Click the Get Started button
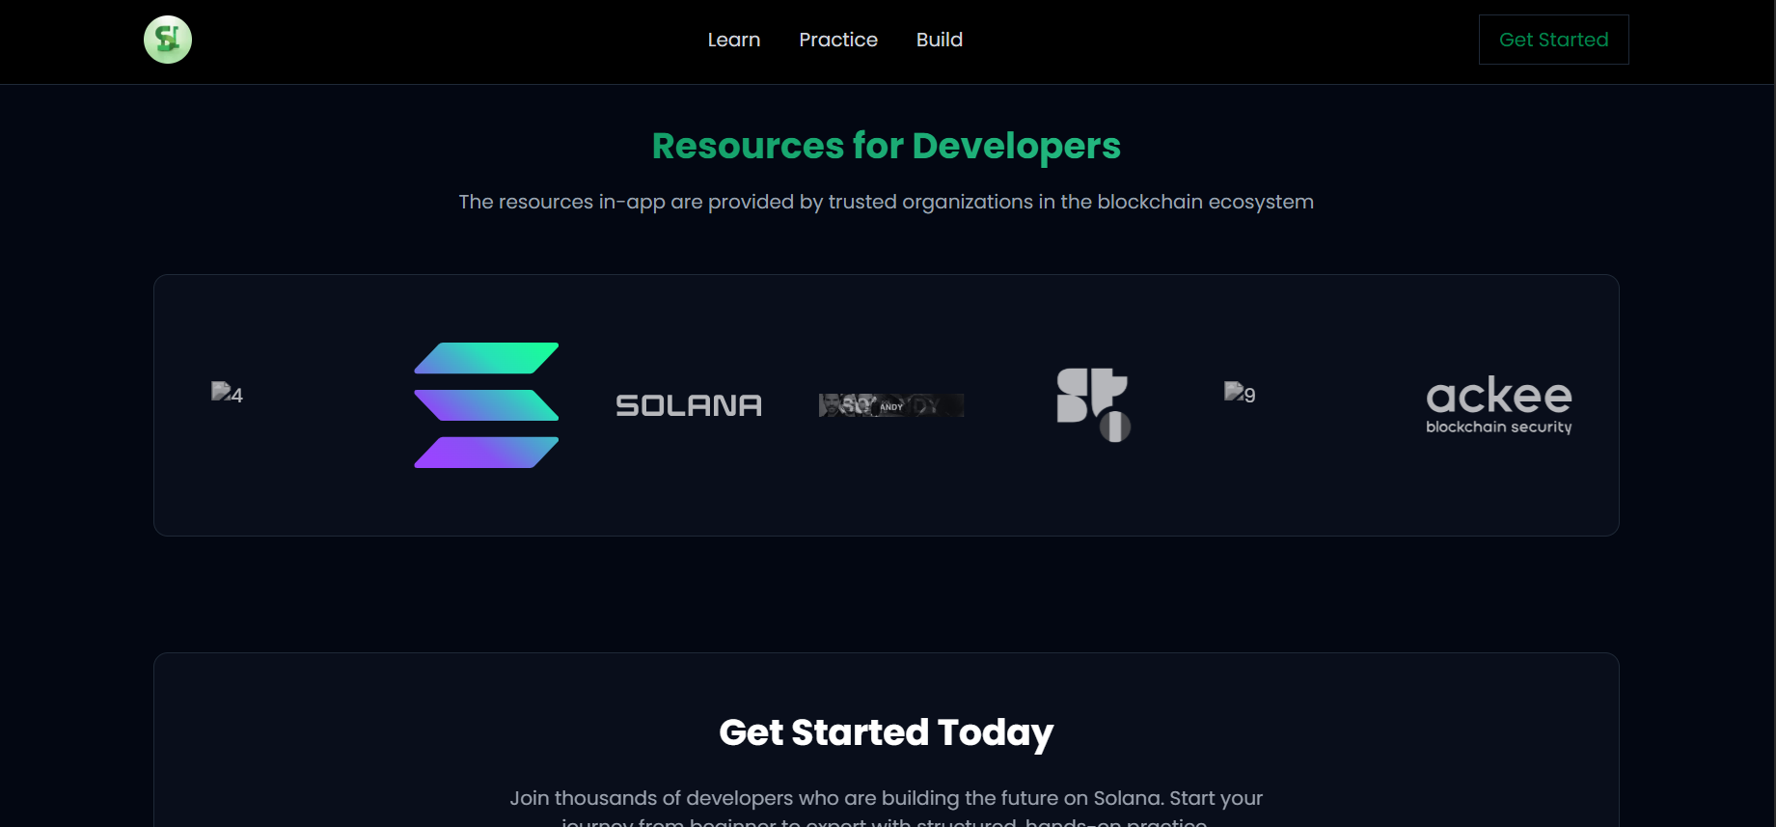Viewport: 1776px width, 827px height. [x=1553, y=40]
